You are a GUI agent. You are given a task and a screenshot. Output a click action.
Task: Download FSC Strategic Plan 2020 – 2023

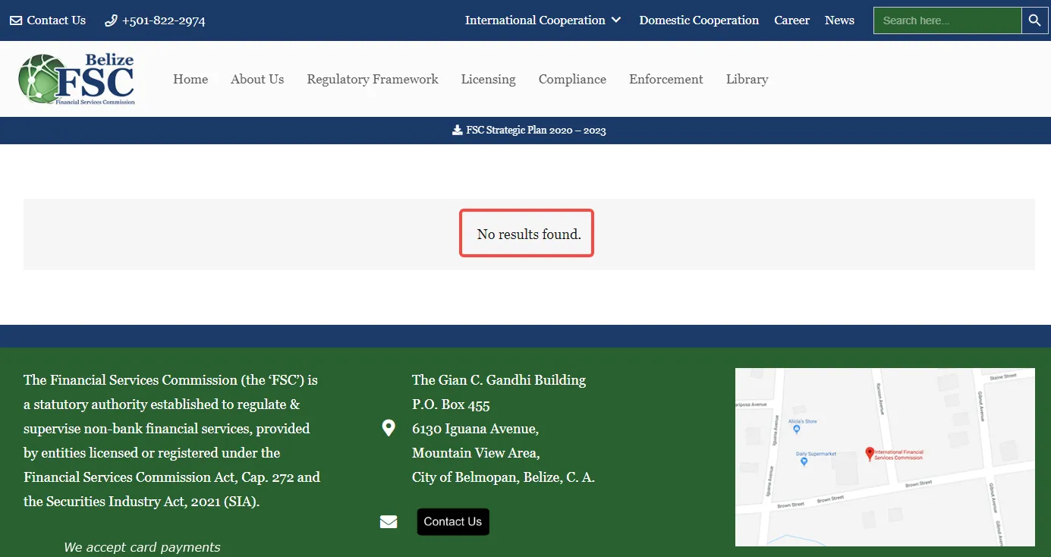pyautogui.click(x=536, y=130)
